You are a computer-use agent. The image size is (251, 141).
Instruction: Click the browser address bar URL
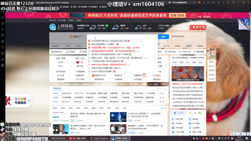pos(52,3)
